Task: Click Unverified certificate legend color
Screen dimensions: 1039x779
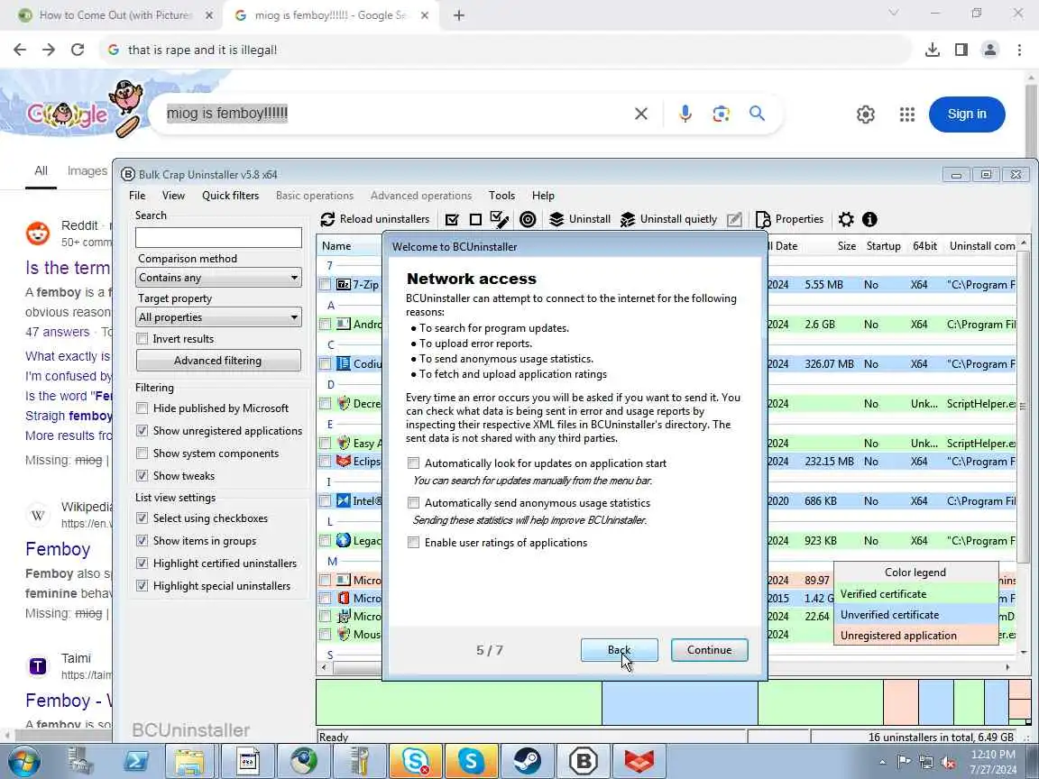Action: 915,615
